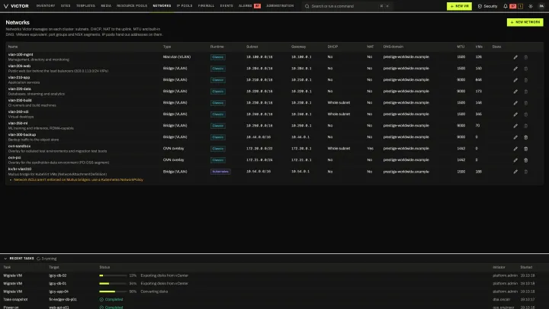Open the Templates tab
The height and width of the screenshot is (309, 549).
click(85, 6)
